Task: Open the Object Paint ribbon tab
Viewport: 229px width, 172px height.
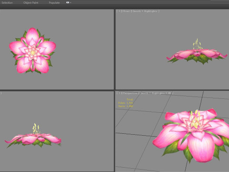Action: pyautogui.click(x=31, y=2)
